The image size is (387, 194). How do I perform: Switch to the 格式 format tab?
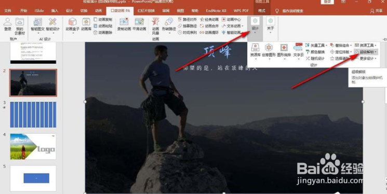[262, 11]
